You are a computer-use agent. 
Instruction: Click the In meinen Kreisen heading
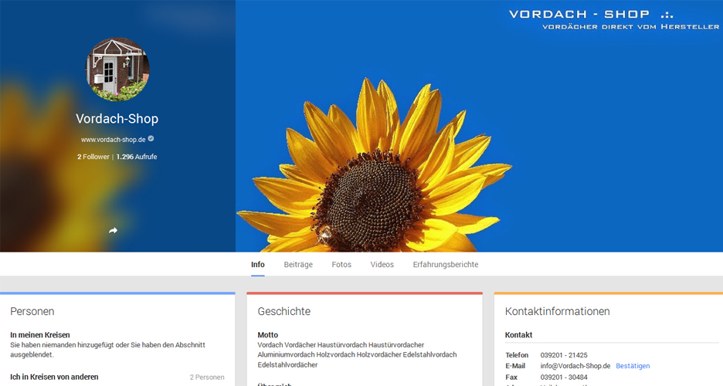(40, 335)
